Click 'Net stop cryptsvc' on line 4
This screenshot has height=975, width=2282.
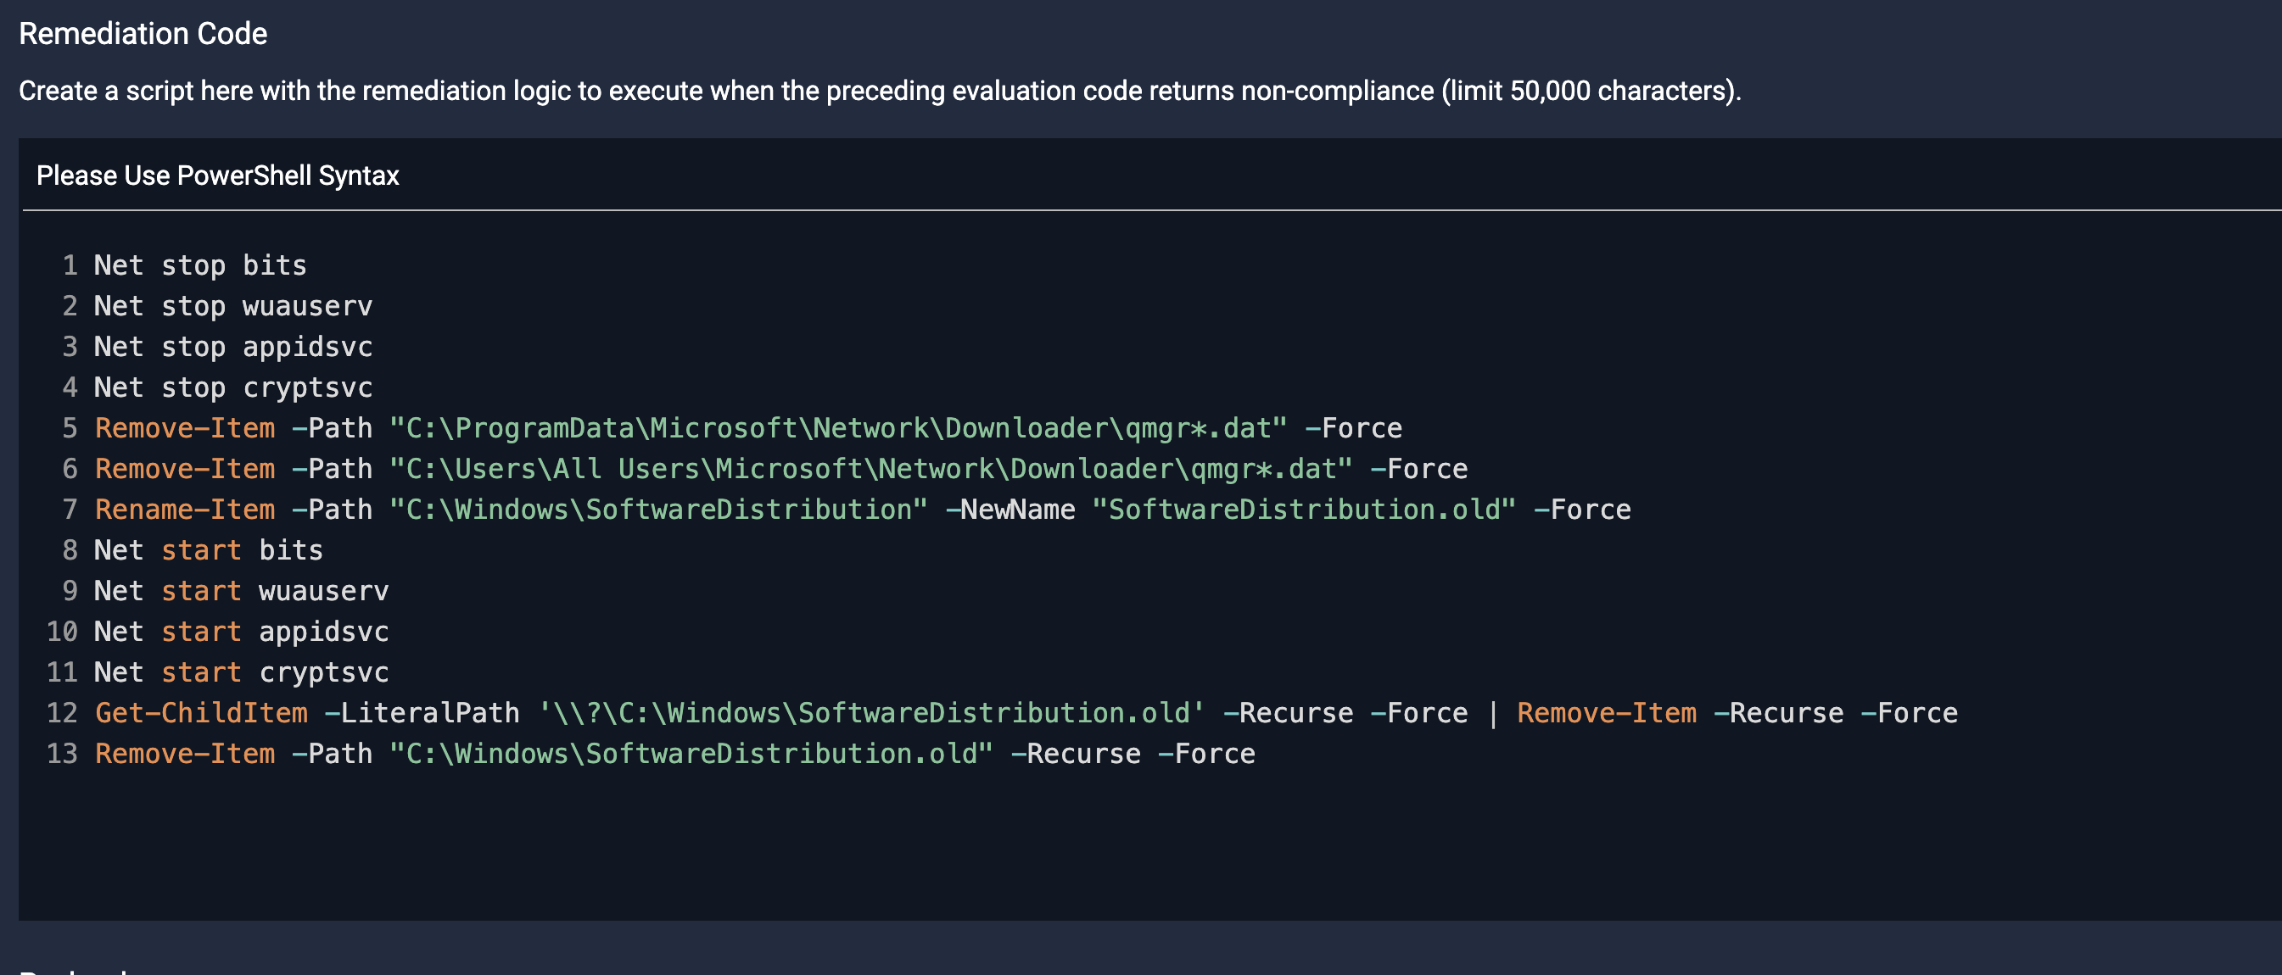click(x=233, y=387)
